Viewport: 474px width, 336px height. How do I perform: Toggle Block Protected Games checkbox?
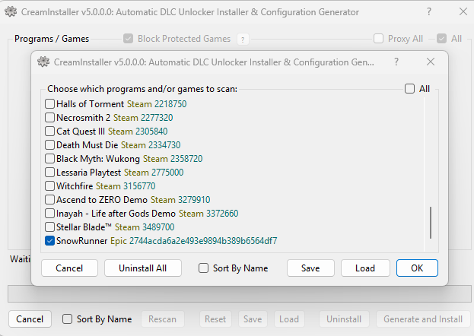tap(128, 39)
